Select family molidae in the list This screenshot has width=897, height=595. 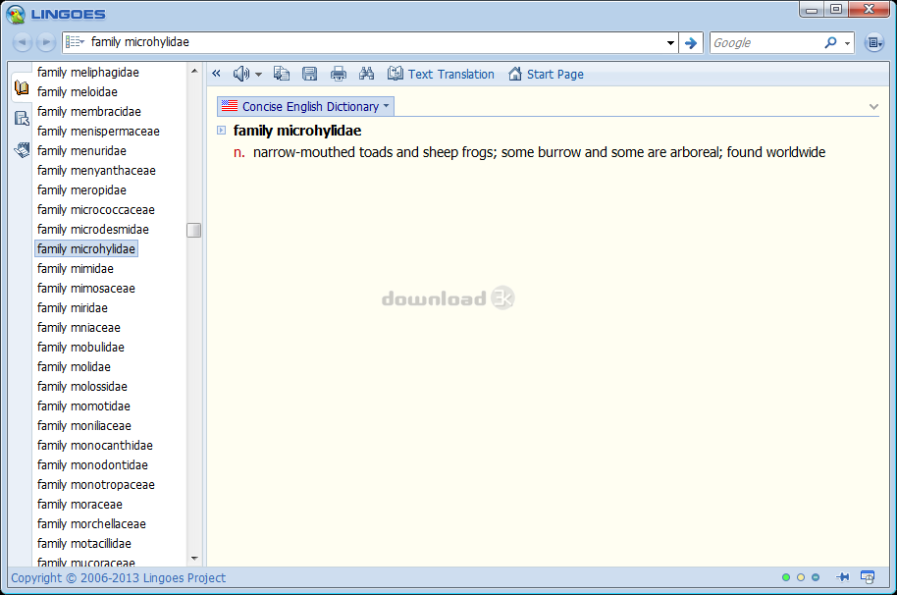click(75, 367)
